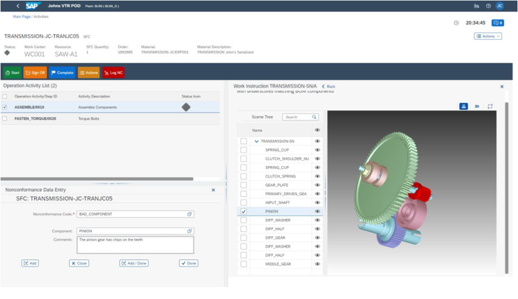The height and width of the screenshot is (299, 518).
Task: Click the Status diamond under SFC header
Action: 7,53
